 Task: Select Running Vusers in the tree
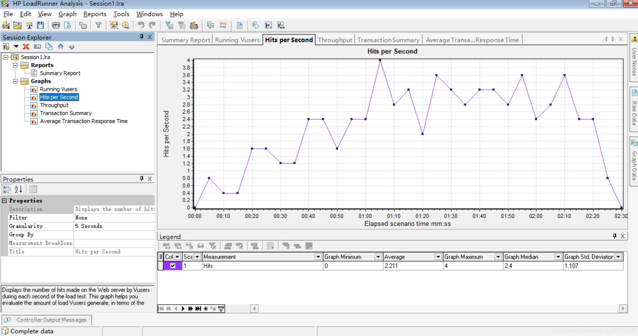(x=58, y=89)
